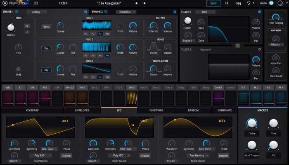This screenshot has height=165, width=289.
Task: Toggle OSC 2 Key tracking button
Action: [46, 48]
